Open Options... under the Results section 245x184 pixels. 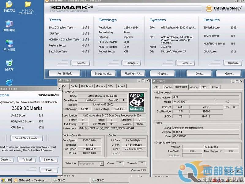pyautogui.click(x=233, y=63)
